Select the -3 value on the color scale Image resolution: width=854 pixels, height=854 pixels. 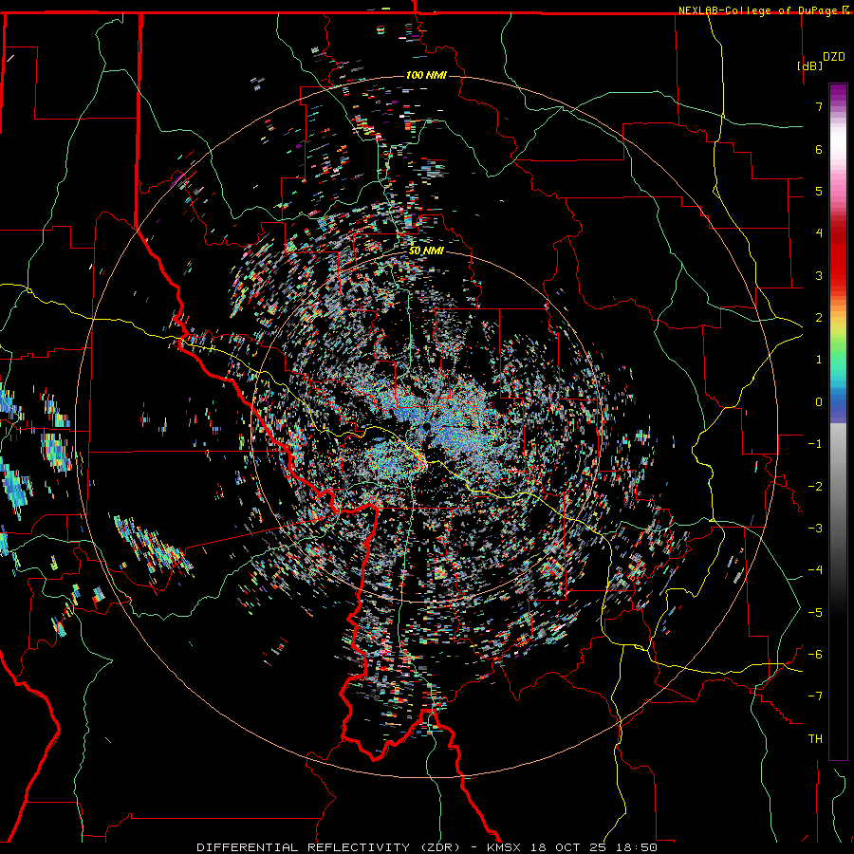click(815, 529)
